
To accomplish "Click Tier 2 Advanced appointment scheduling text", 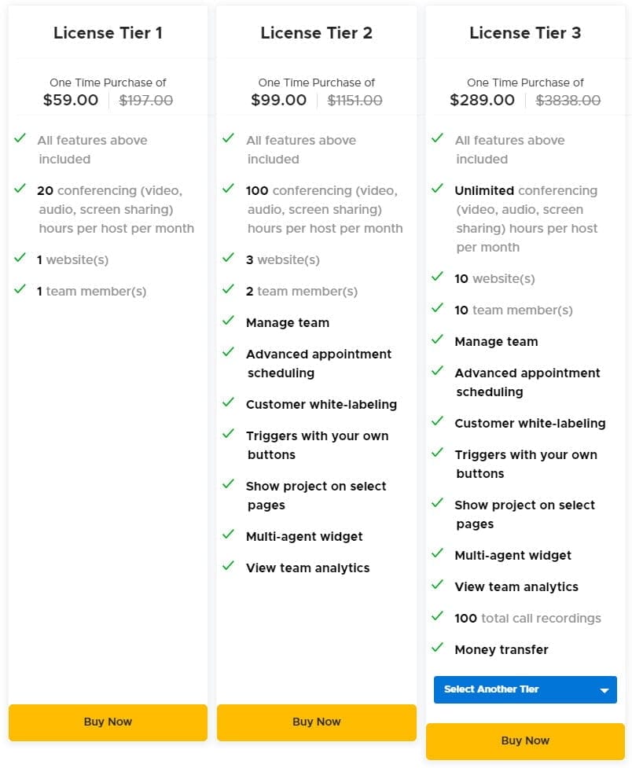I will pyautogui.click(x=319, y=363).
